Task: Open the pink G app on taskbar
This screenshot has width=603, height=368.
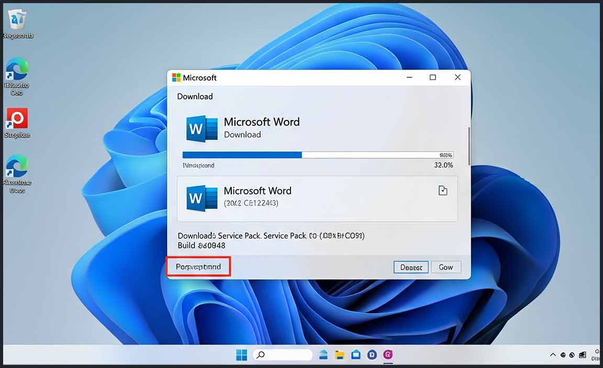Action: 388,355
